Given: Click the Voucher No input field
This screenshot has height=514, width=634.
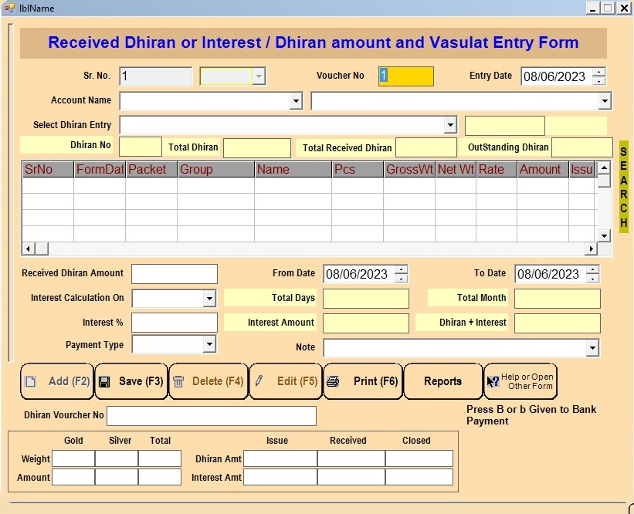Looking at the screenshot, I should [406, 76].
